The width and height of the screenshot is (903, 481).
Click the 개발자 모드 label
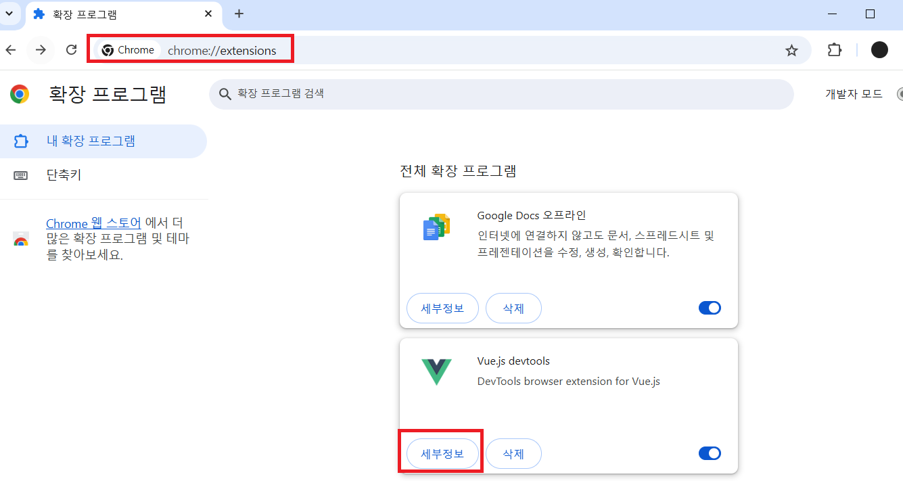tap(854, 94)
